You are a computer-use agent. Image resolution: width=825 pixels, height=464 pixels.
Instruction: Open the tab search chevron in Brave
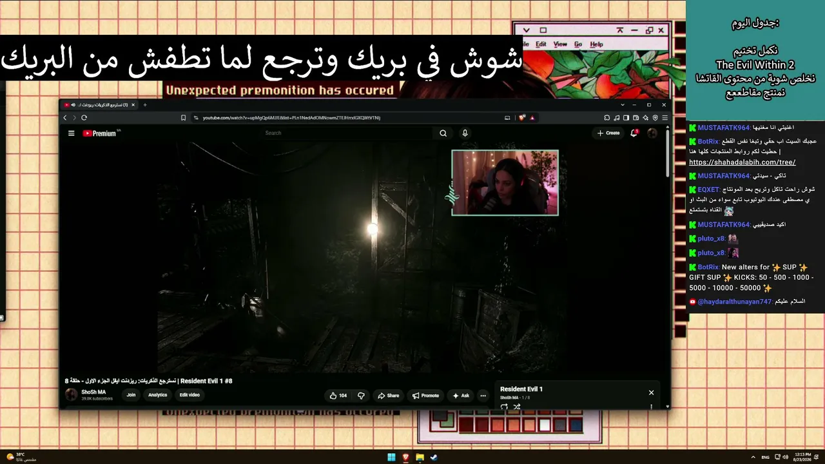pos(623,104)
